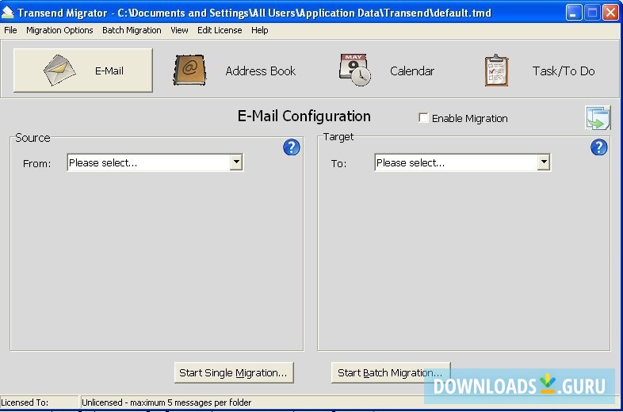This screenshot has width=623, height=412.
Task: Open the Migration Options menu
Action: point(59,30)
